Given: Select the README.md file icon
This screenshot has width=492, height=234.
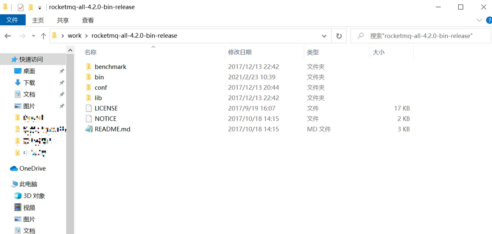Looking at the screenshot, I should [x=89, y=129].
